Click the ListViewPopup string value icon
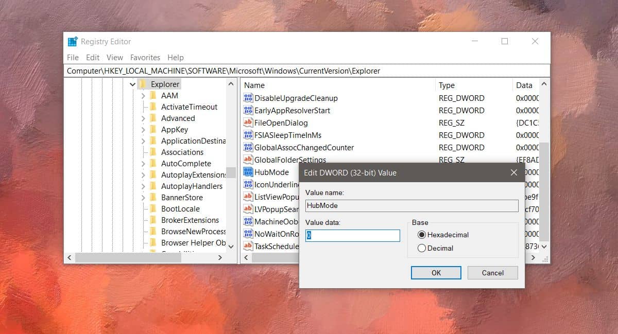 point(248,197)
